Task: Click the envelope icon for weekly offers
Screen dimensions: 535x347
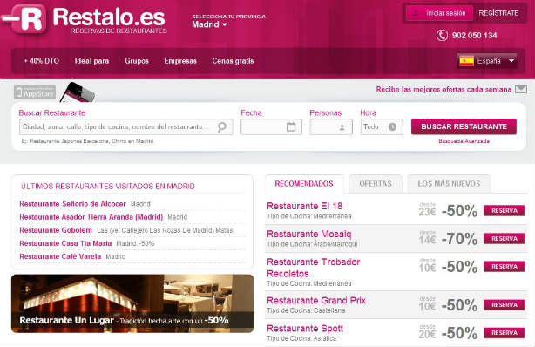Action: tap(521, 89)
